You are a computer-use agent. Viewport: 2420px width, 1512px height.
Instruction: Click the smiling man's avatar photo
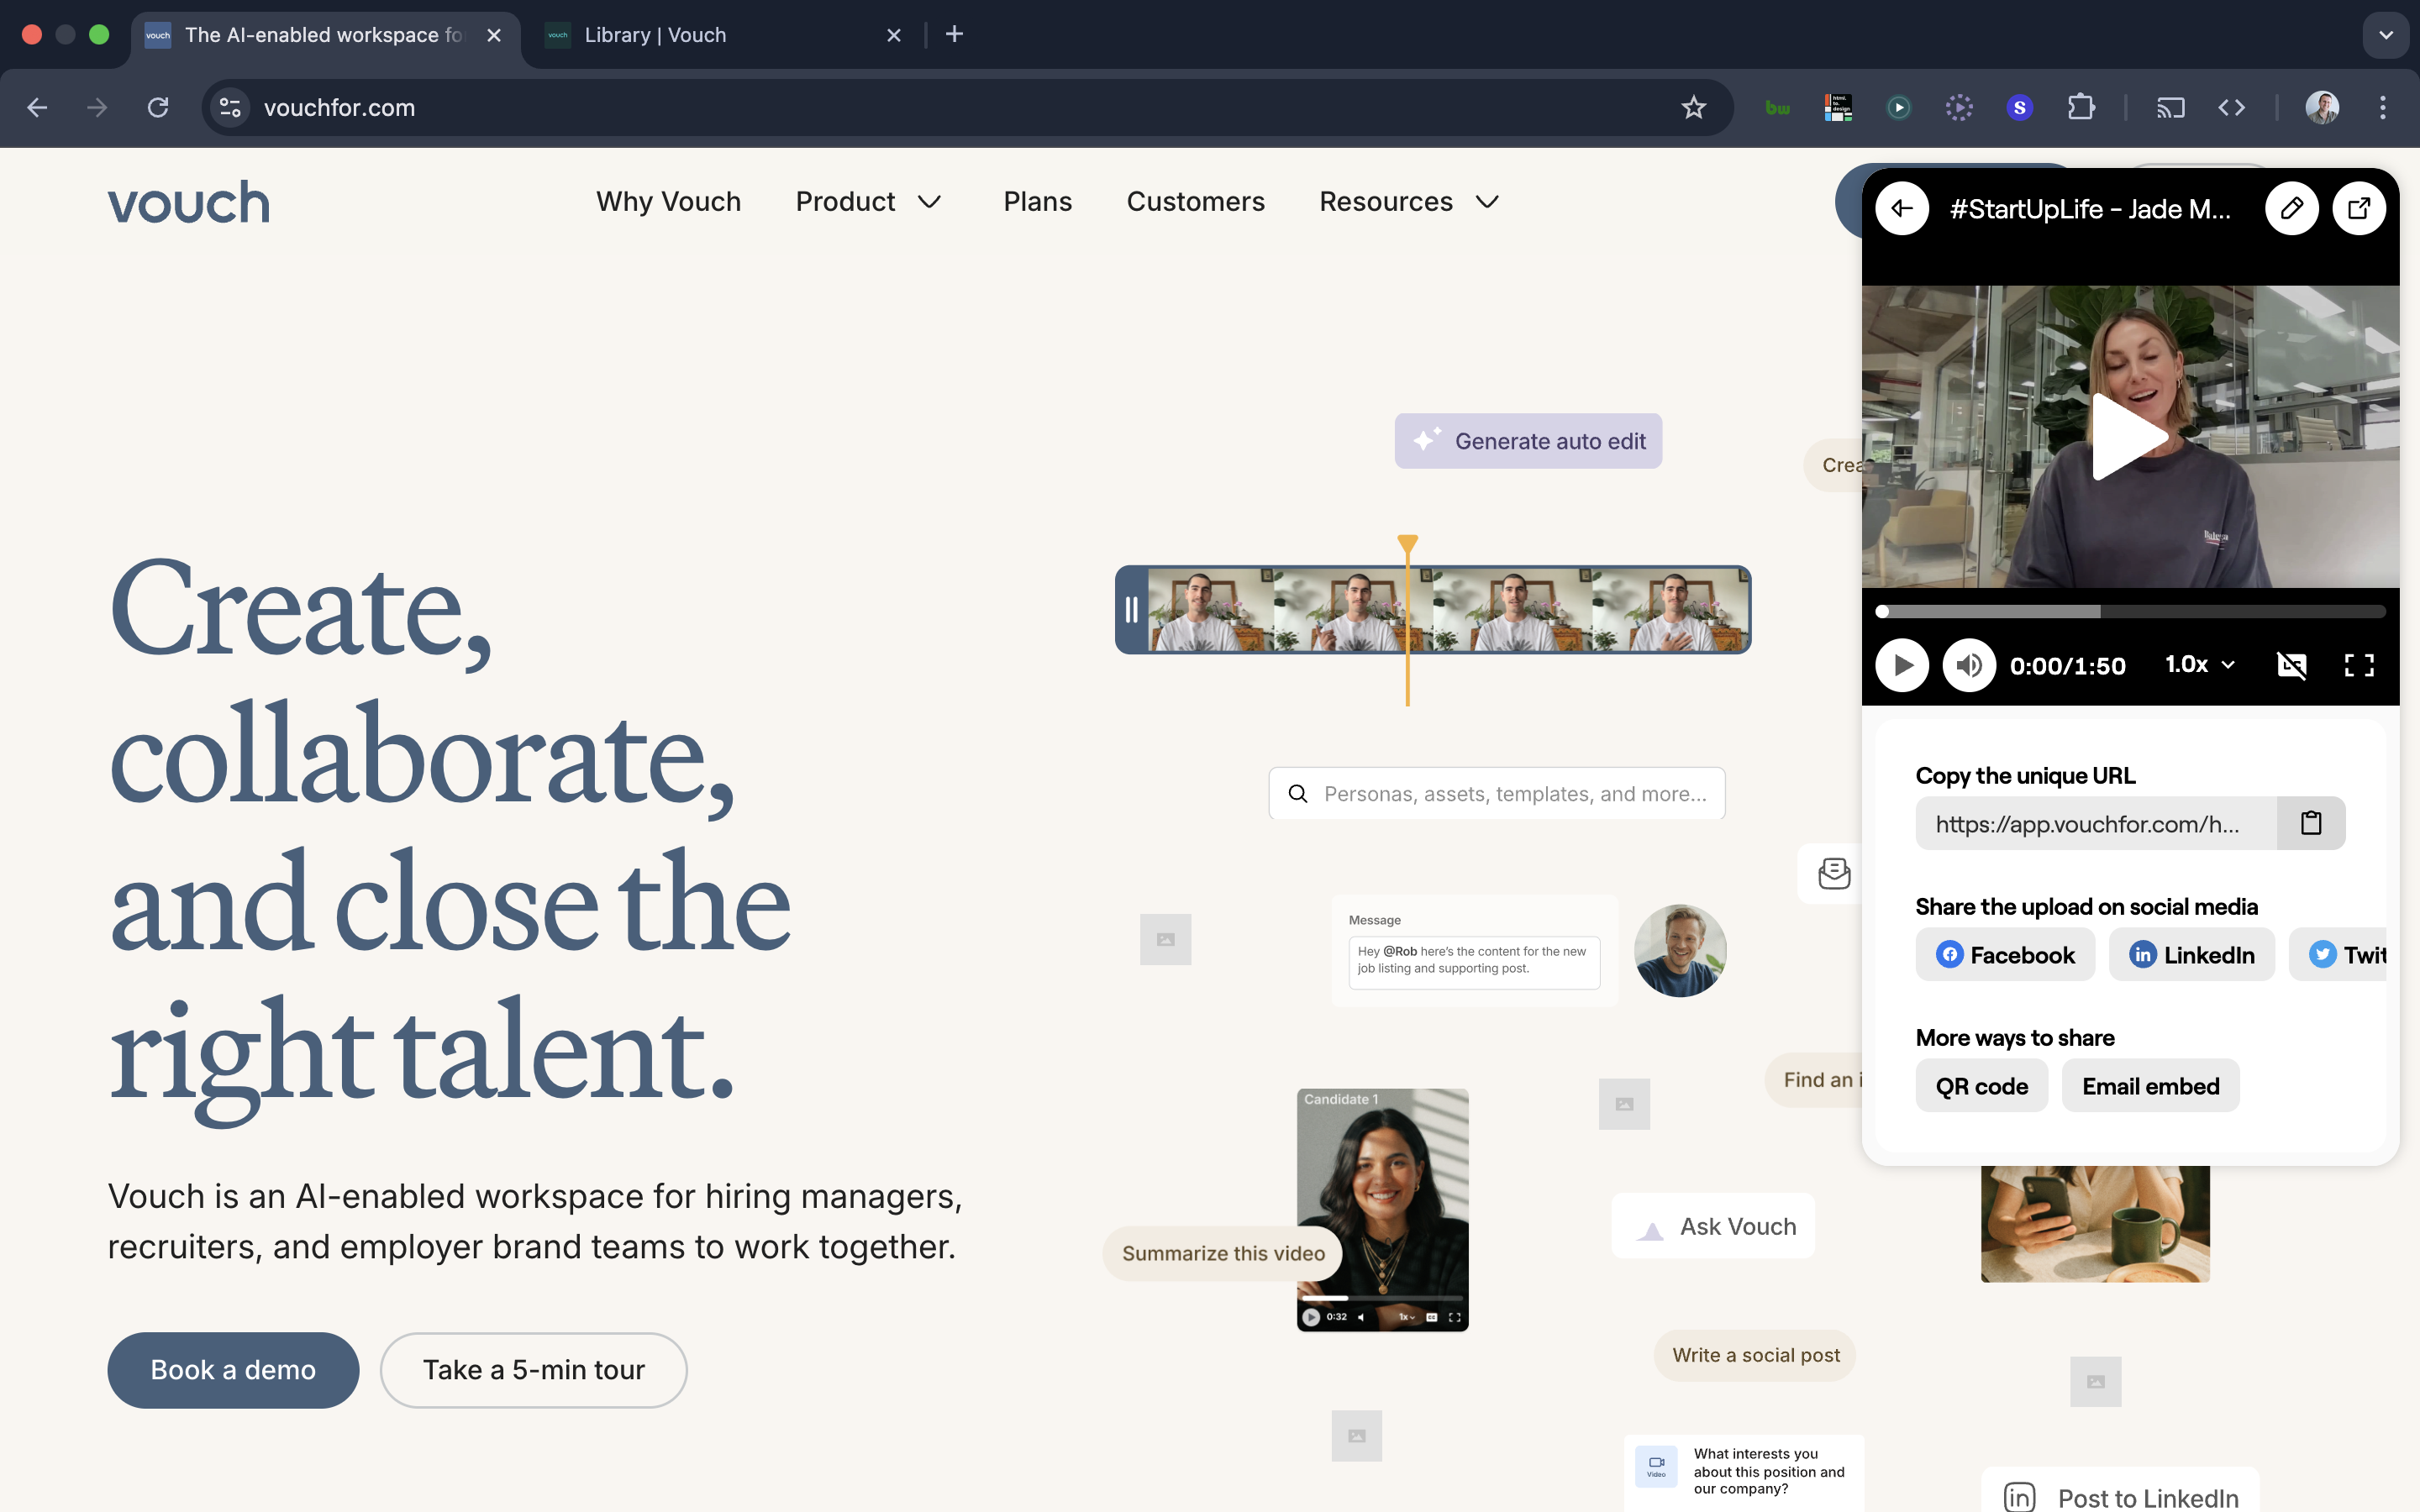click(1680, 951)
